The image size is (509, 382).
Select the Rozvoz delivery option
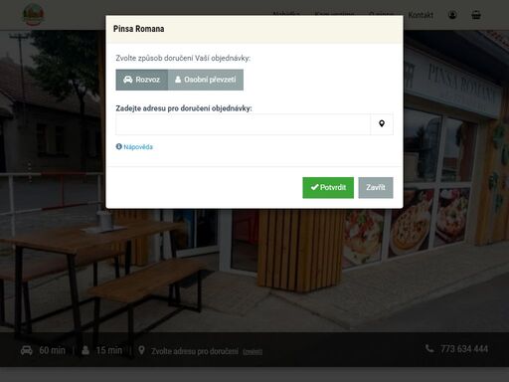click(x=142, y=80)
